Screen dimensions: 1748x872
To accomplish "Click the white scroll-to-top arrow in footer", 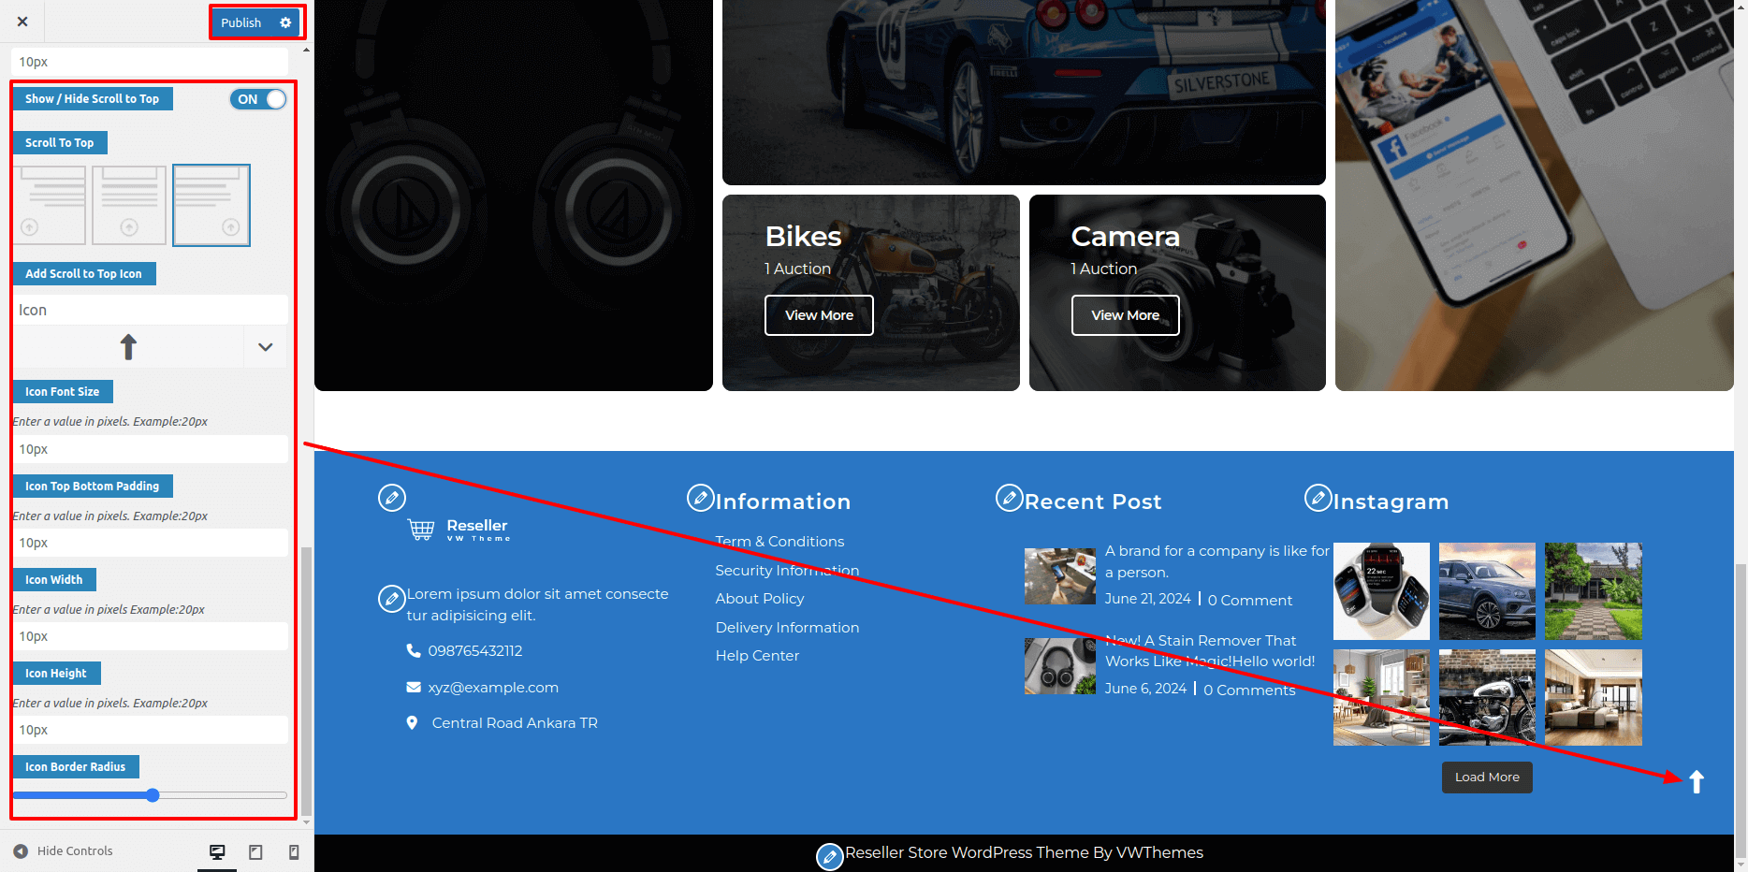I will (x=1696, y=781).
